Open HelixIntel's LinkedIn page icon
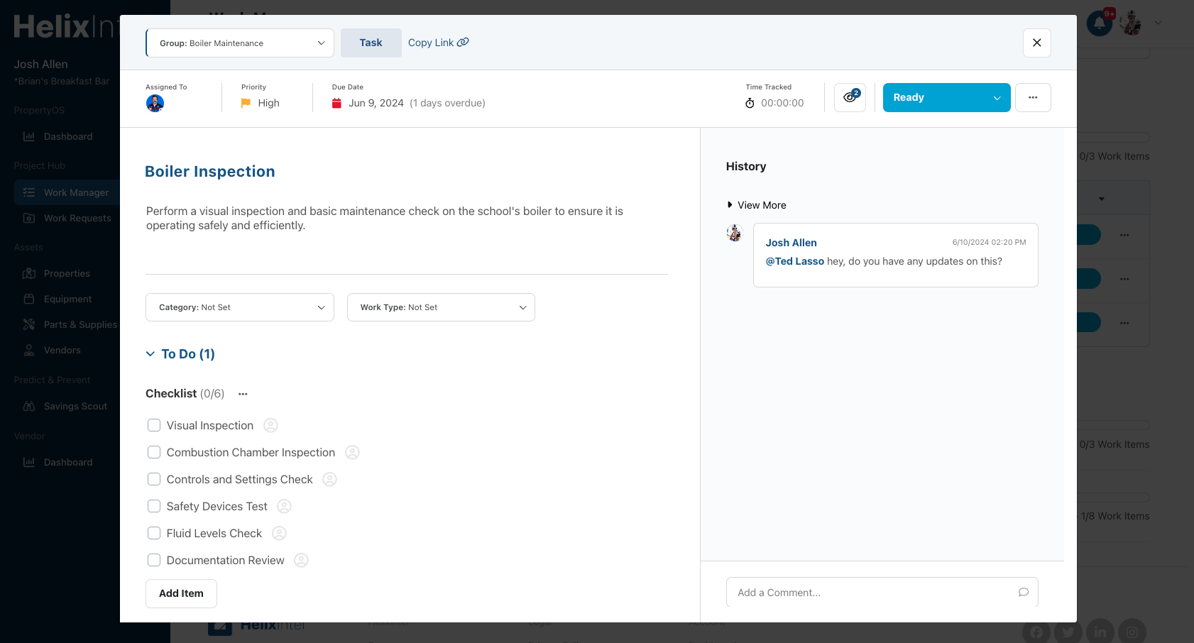 coord(1100,631)
